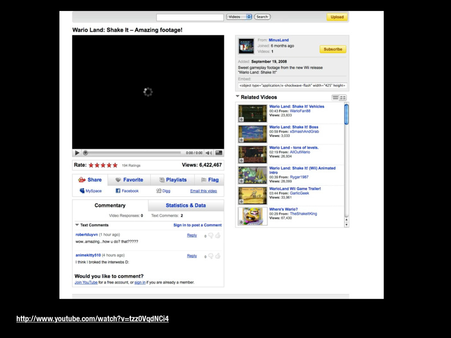Add Where's Wario? video to quicklist
The width and height of the screenshot is (451, 338).
click(241, 222)
